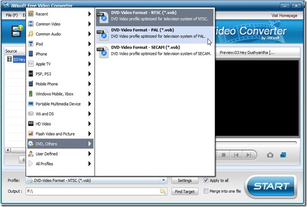Click the START conversion button
This screenshot has width=307, height=207.
click(271, 186)
